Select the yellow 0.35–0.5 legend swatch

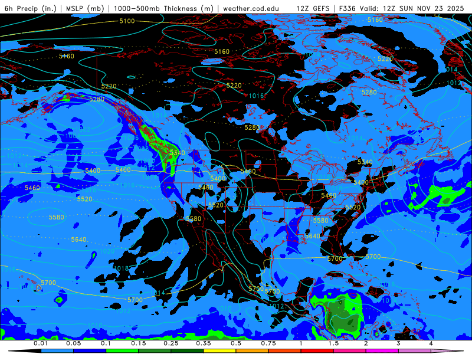(x=219, y=351)
